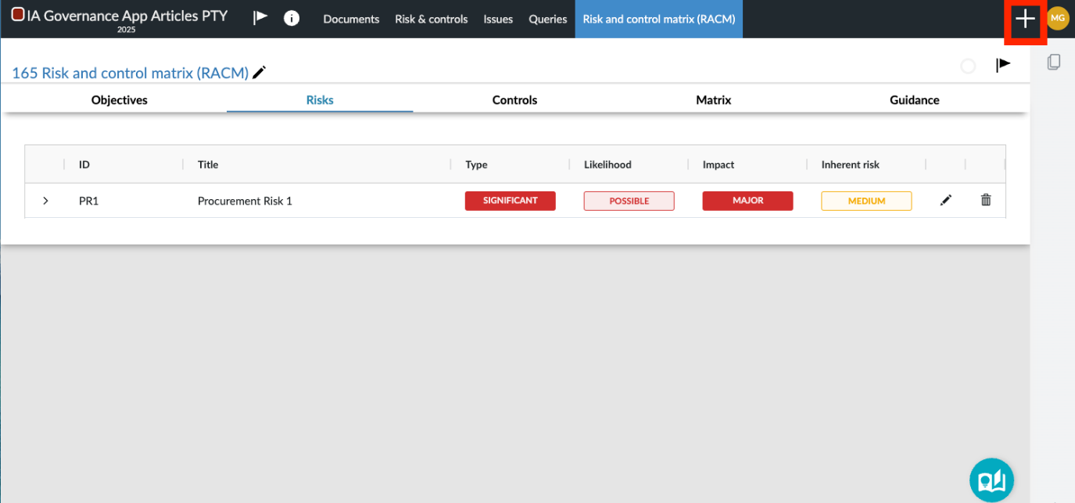1075x503 pixels.
Task: Open the copy documents icon in right sidebar
Action: pyautogui.click(x=1054, y=62)
